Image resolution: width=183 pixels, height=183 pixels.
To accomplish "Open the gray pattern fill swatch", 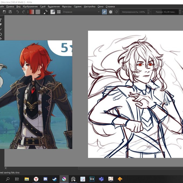I will tap(38, 12).
